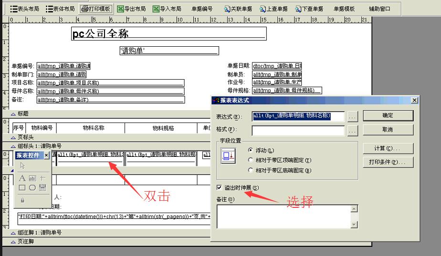Collapse the 组标头 1:请购单号 band marker
Viewport: 441px width, 256px height.
tap(13, 146)
